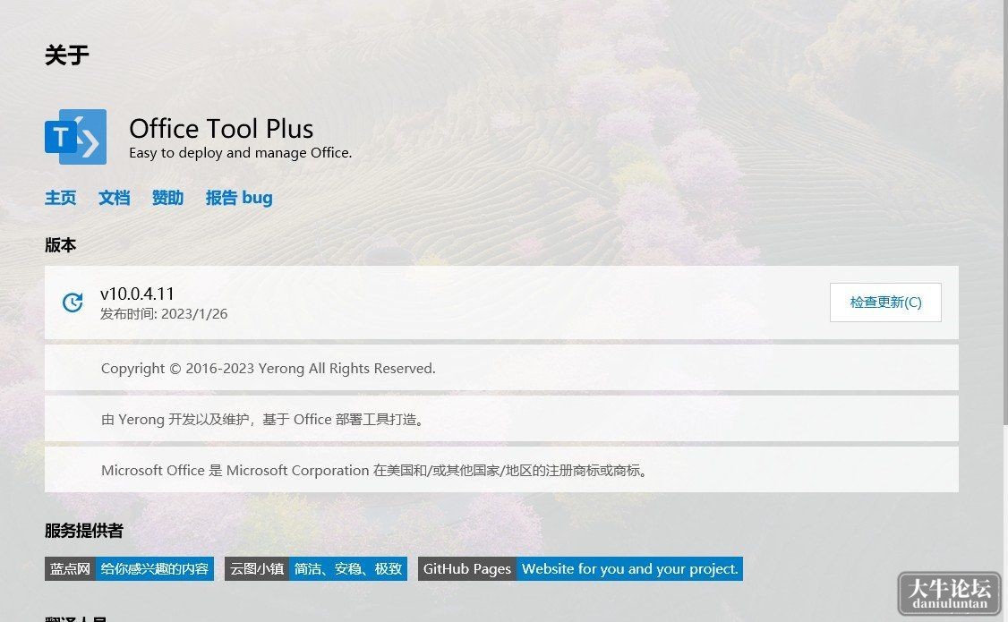Select the 发布时间: 2023/1/26 release date text

coord(164,314)
